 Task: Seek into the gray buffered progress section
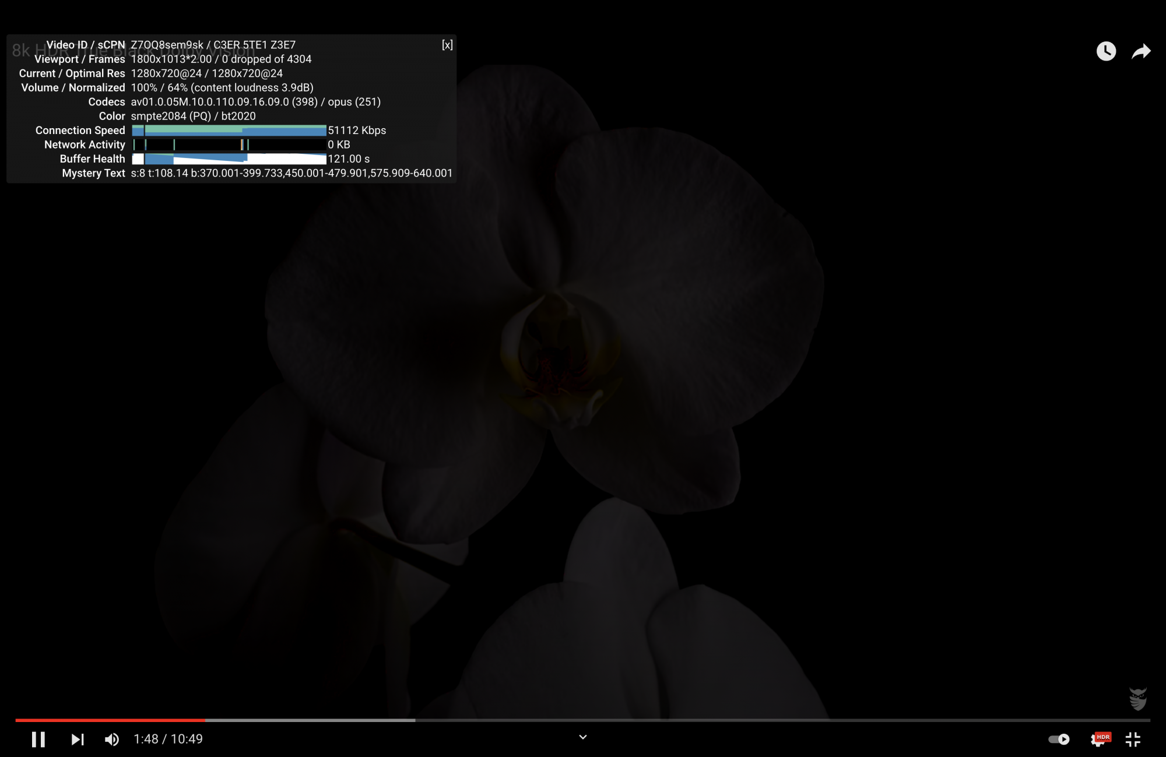(309, 720)
